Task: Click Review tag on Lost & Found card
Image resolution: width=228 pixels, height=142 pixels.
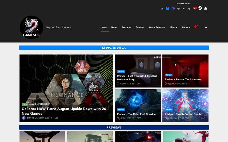Action: point(121,72)
